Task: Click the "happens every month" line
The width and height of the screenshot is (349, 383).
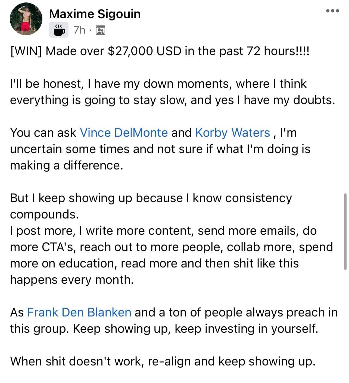Action: tap(72, 280)
